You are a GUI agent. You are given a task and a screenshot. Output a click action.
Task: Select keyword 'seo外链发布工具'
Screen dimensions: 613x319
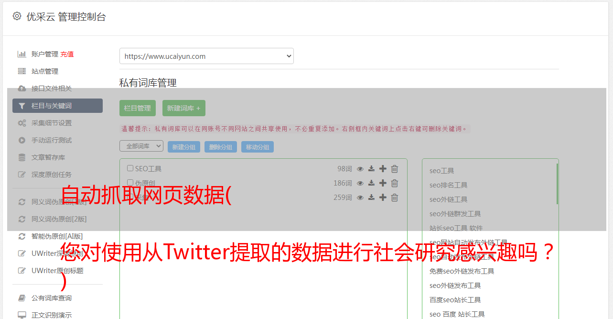(x=455, y=286)
